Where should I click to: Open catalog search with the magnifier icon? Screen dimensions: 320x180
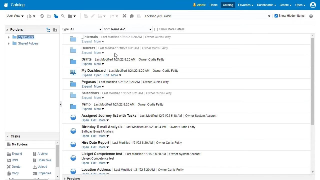[x=63, y=16]
